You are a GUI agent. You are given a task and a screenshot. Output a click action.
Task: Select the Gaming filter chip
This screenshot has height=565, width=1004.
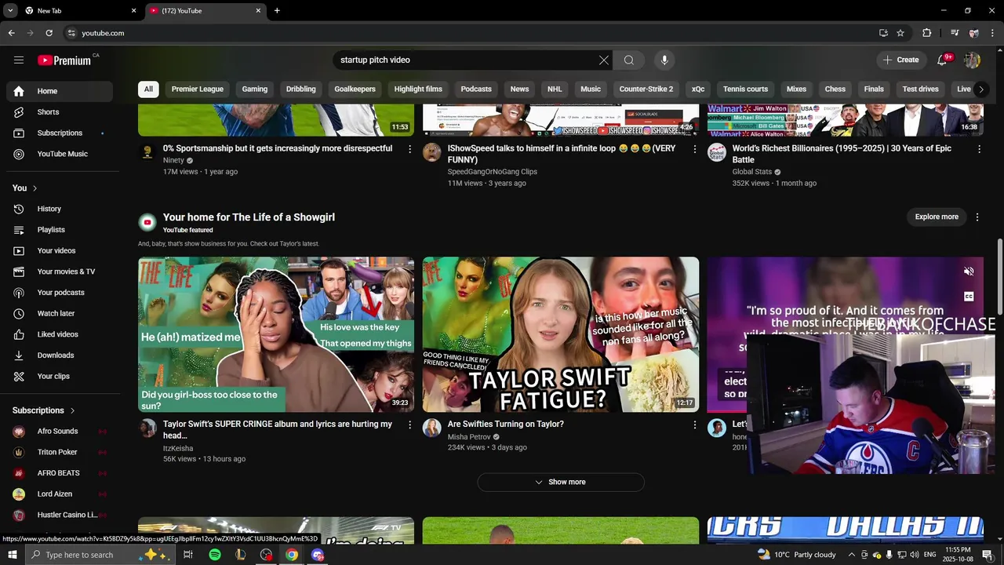point(255,89)
